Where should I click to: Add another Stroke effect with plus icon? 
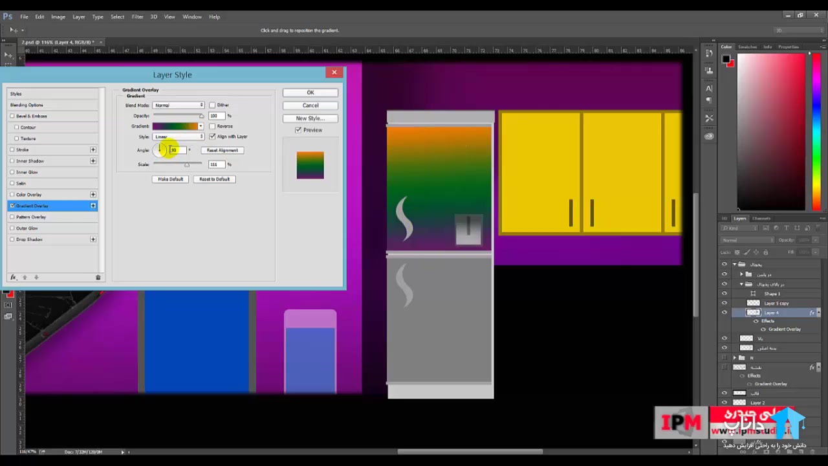[x=93, y=150]
